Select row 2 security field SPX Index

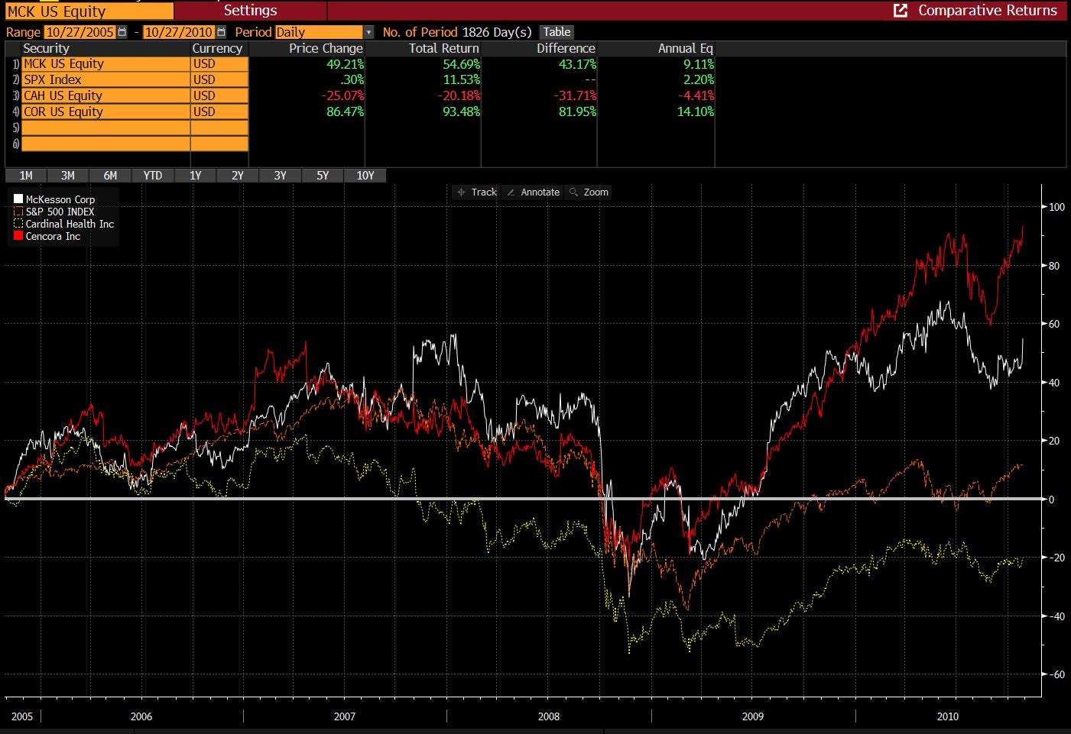pos(105,79)
